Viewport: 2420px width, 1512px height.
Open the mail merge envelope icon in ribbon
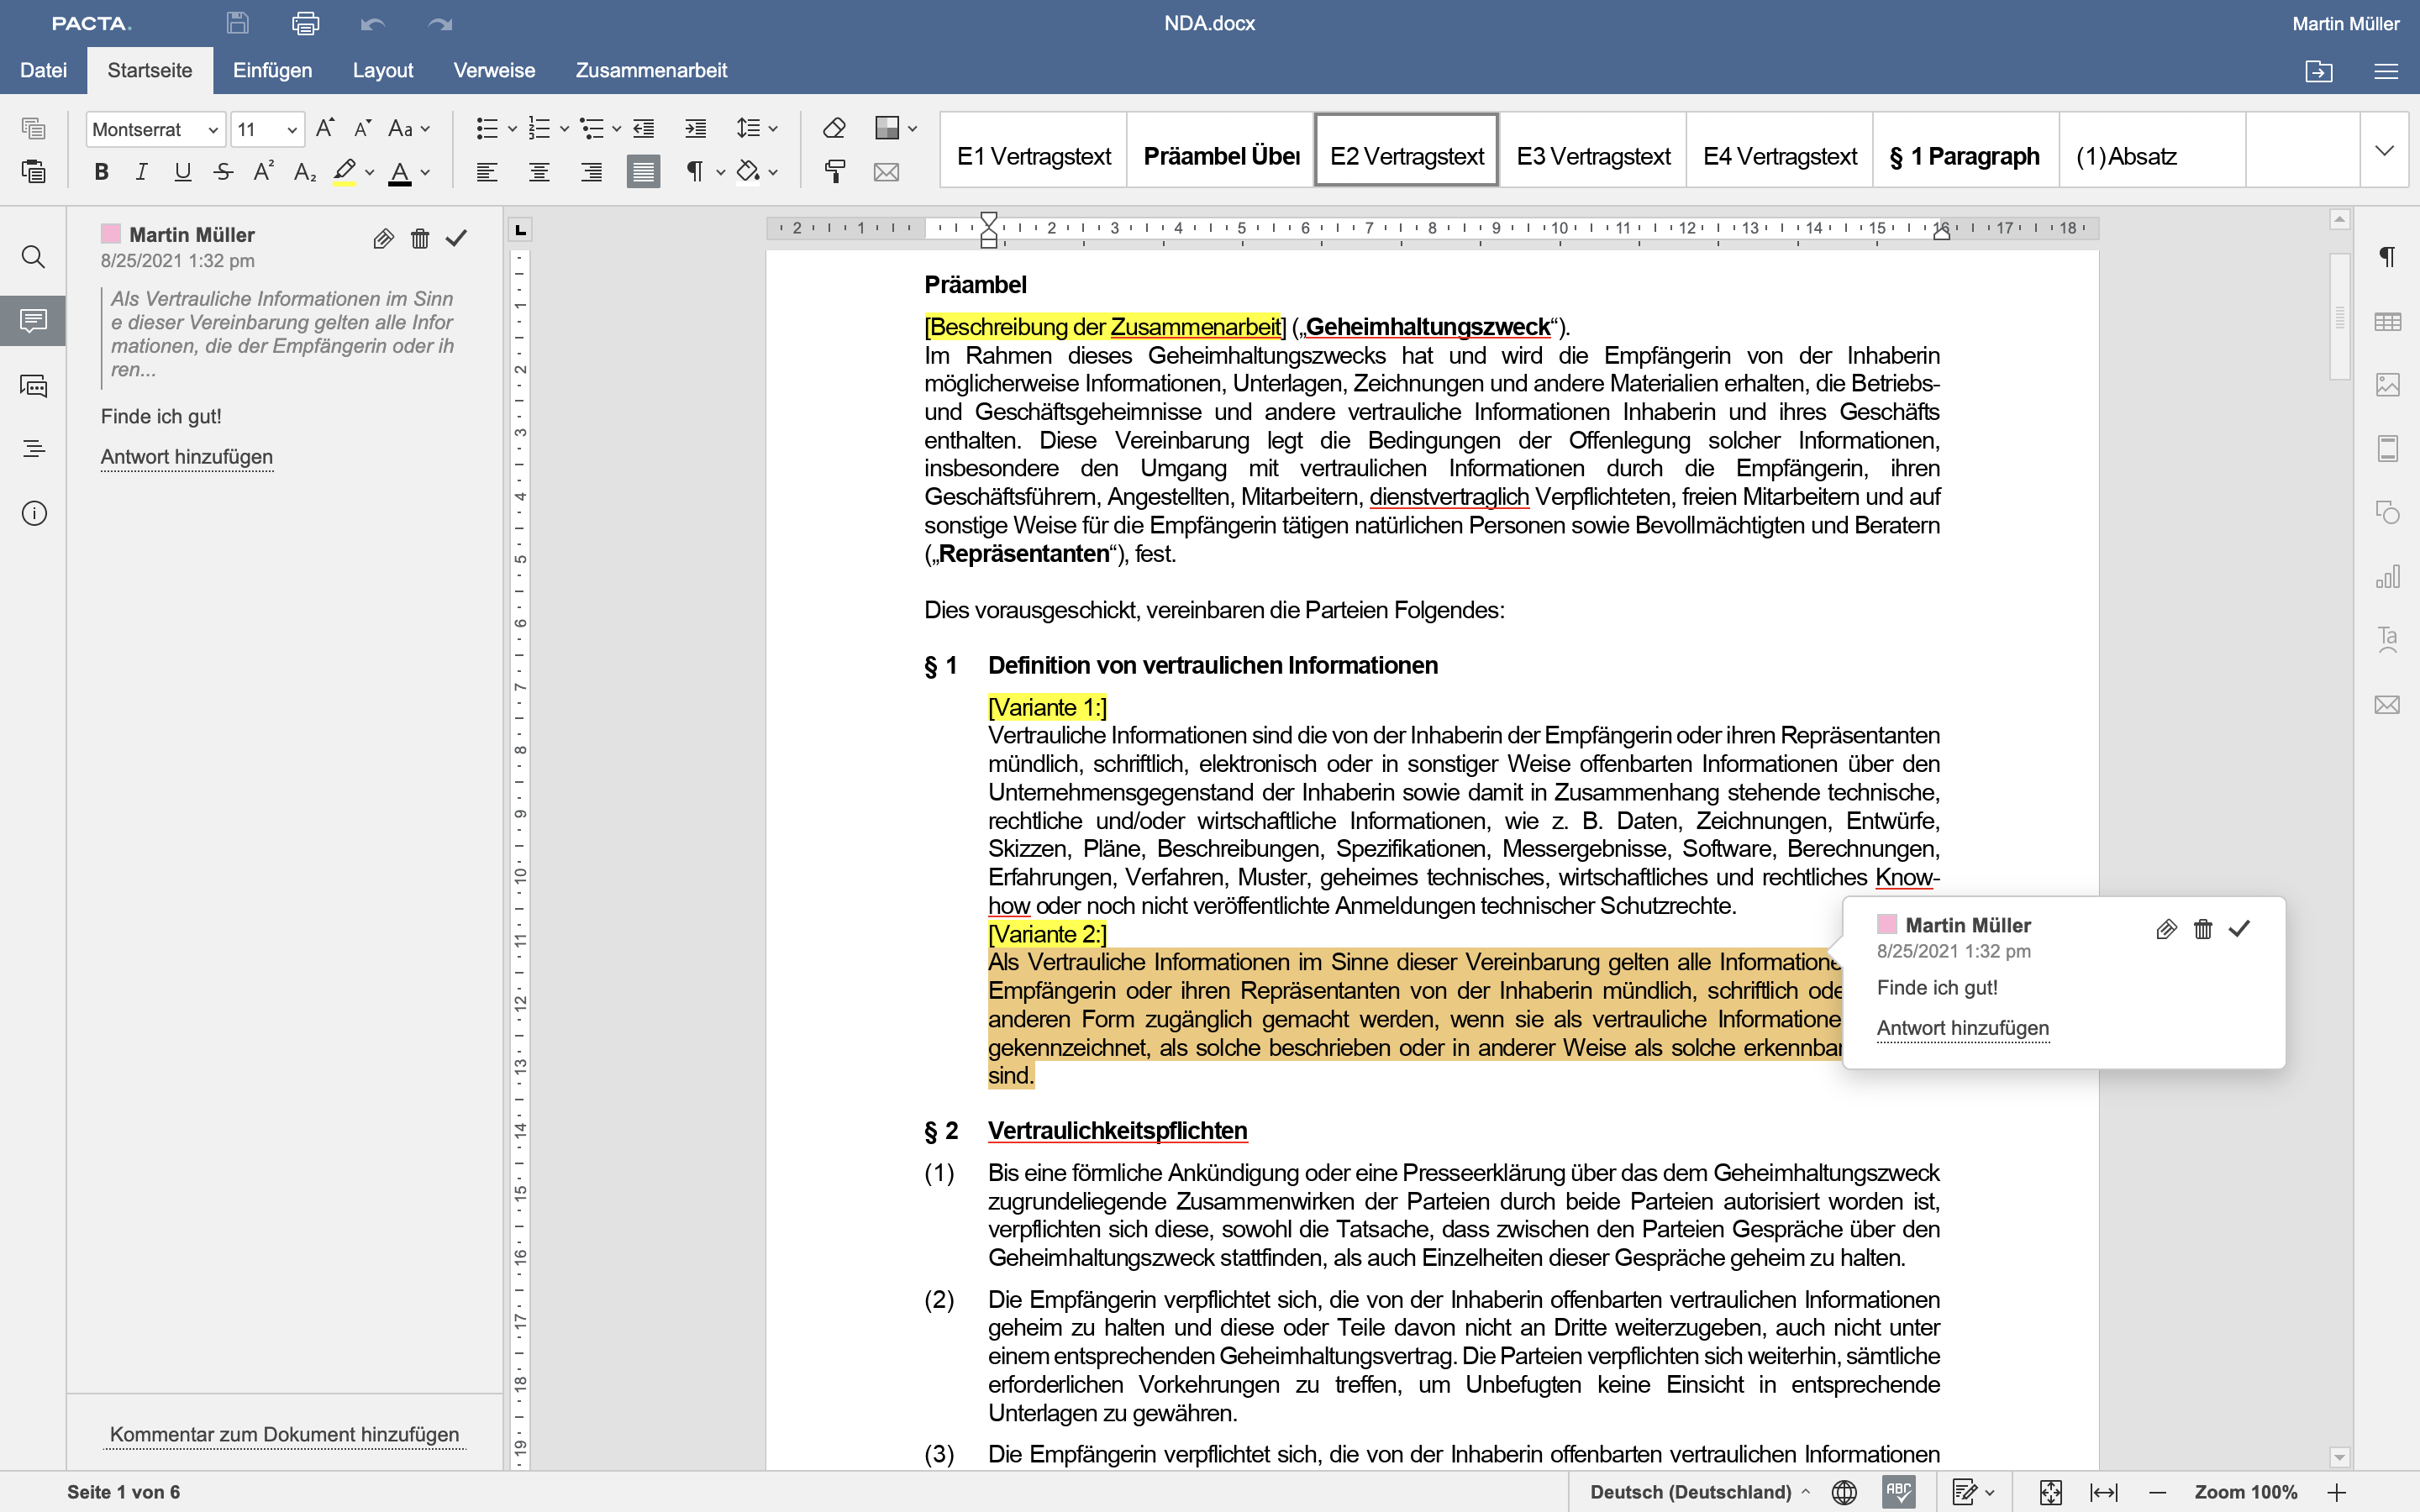886,172
